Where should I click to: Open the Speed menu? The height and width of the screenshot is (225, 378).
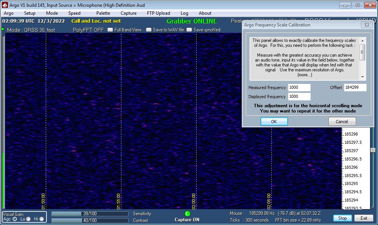click(74, 13)
